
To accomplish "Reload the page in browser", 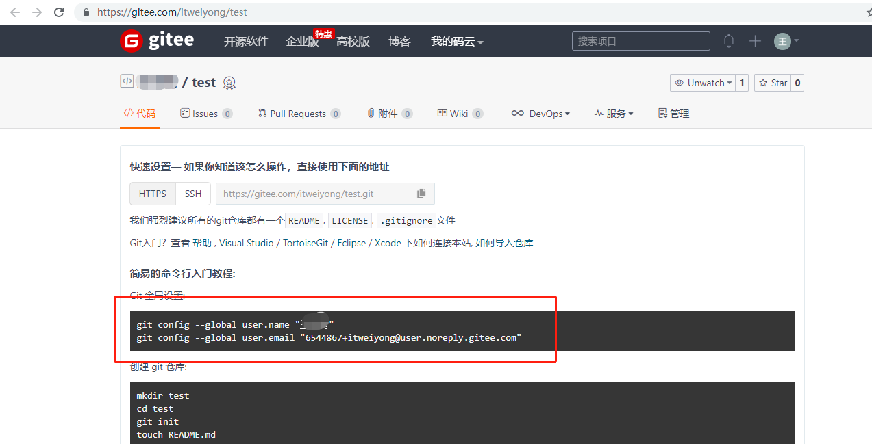I will coord(59,12).
